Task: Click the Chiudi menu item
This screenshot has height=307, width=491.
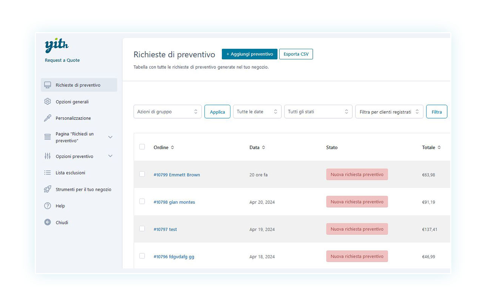Action: pyautogui.click(x=62, y=223)
